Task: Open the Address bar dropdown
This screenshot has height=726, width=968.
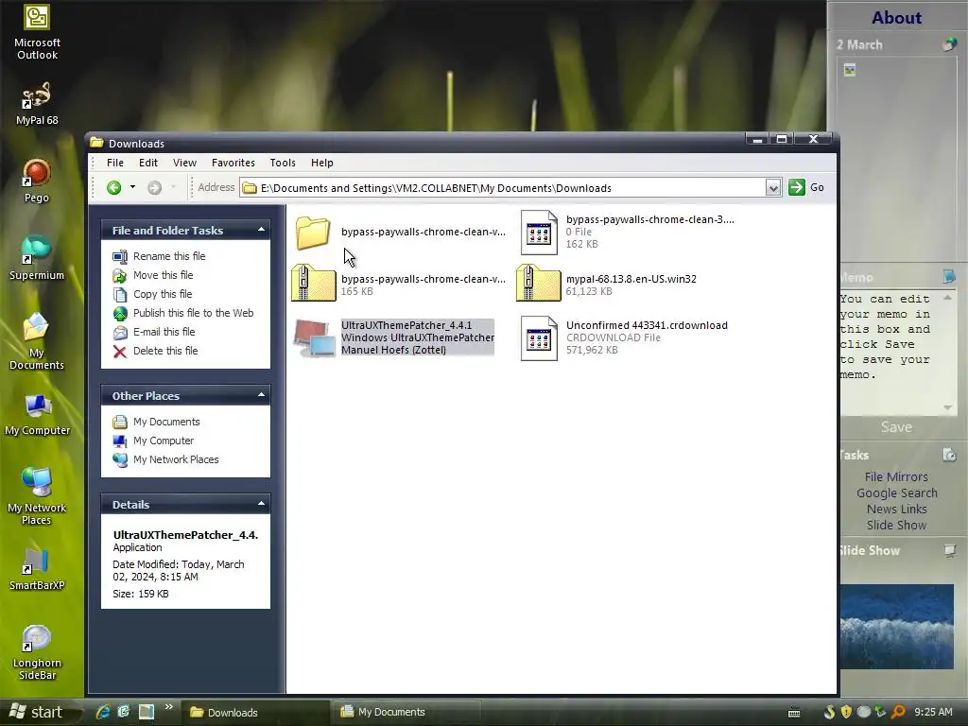Action: 773,188
